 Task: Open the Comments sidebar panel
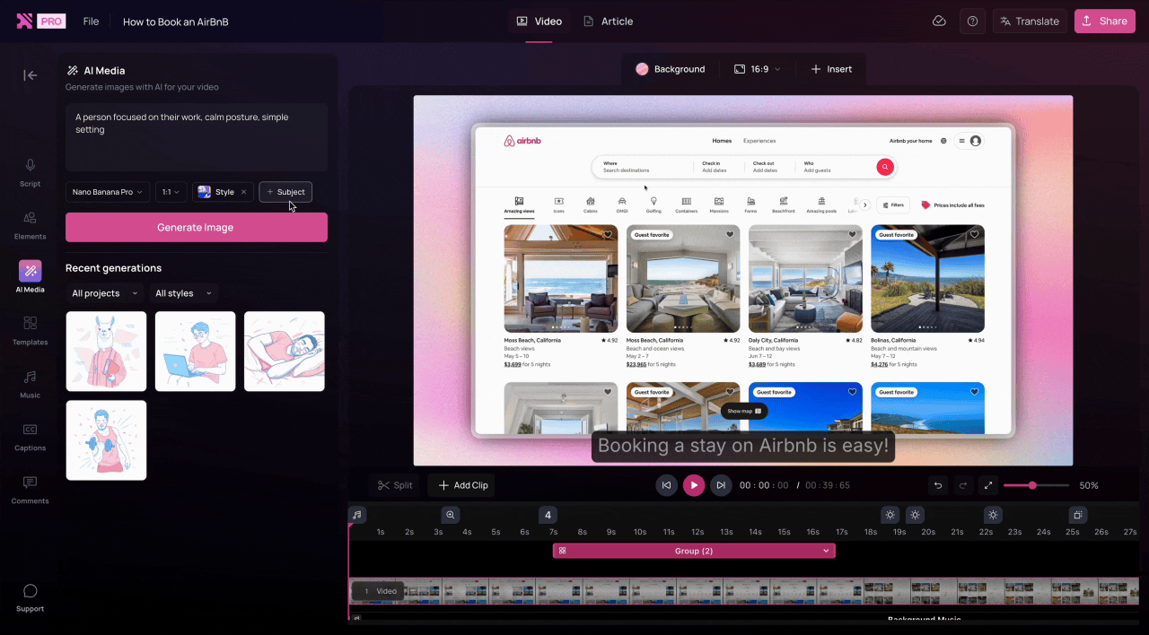30,490
